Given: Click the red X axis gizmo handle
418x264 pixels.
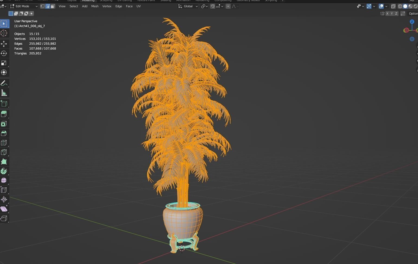Looking at the screenshot, I should [x=406, y=30].
